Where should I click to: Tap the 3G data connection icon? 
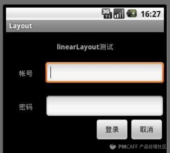coord(107,13)
